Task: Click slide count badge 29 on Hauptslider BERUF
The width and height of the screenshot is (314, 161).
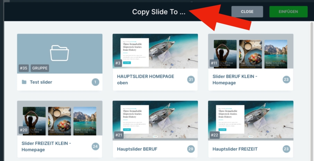Action: click(191, 149)
